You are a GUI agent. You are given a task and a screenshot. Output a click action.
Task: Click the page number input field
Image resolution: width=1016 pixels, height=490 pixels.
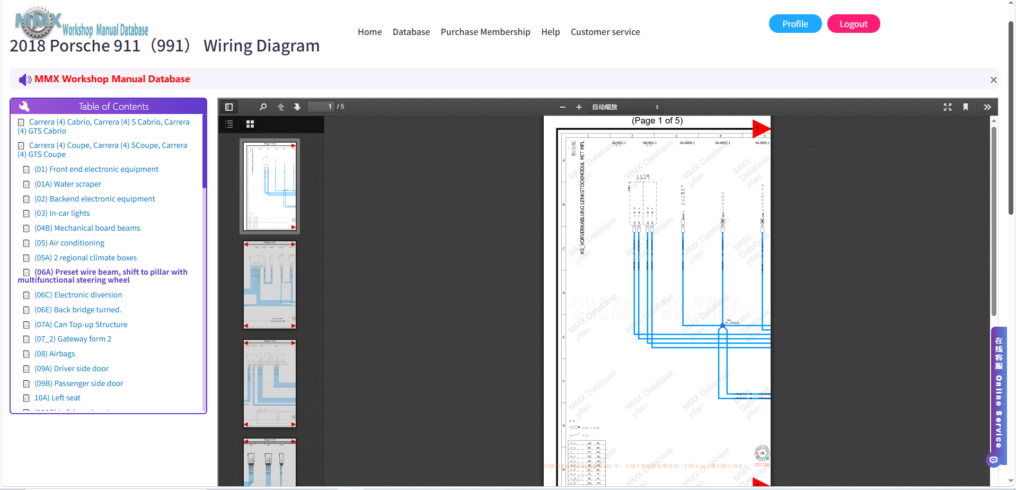(321, 107)
